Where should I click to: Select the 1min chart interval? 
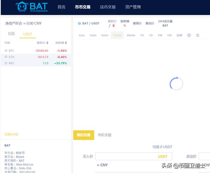93,35
